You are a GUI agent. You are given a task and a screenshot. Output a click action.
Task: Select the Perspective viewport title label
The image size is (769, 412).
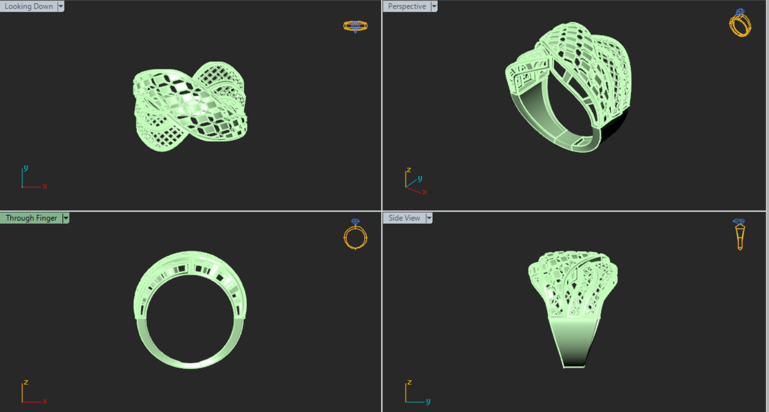406,7
